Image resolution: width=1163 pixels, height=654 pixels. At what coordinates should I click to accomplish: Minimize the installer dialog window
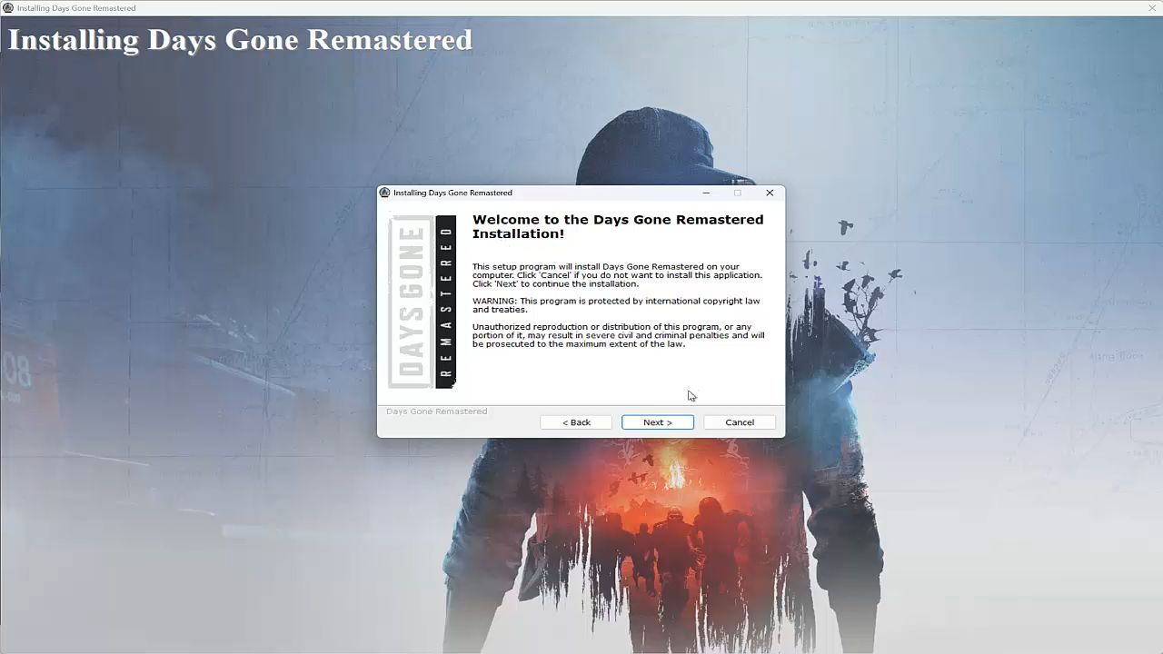706,193
